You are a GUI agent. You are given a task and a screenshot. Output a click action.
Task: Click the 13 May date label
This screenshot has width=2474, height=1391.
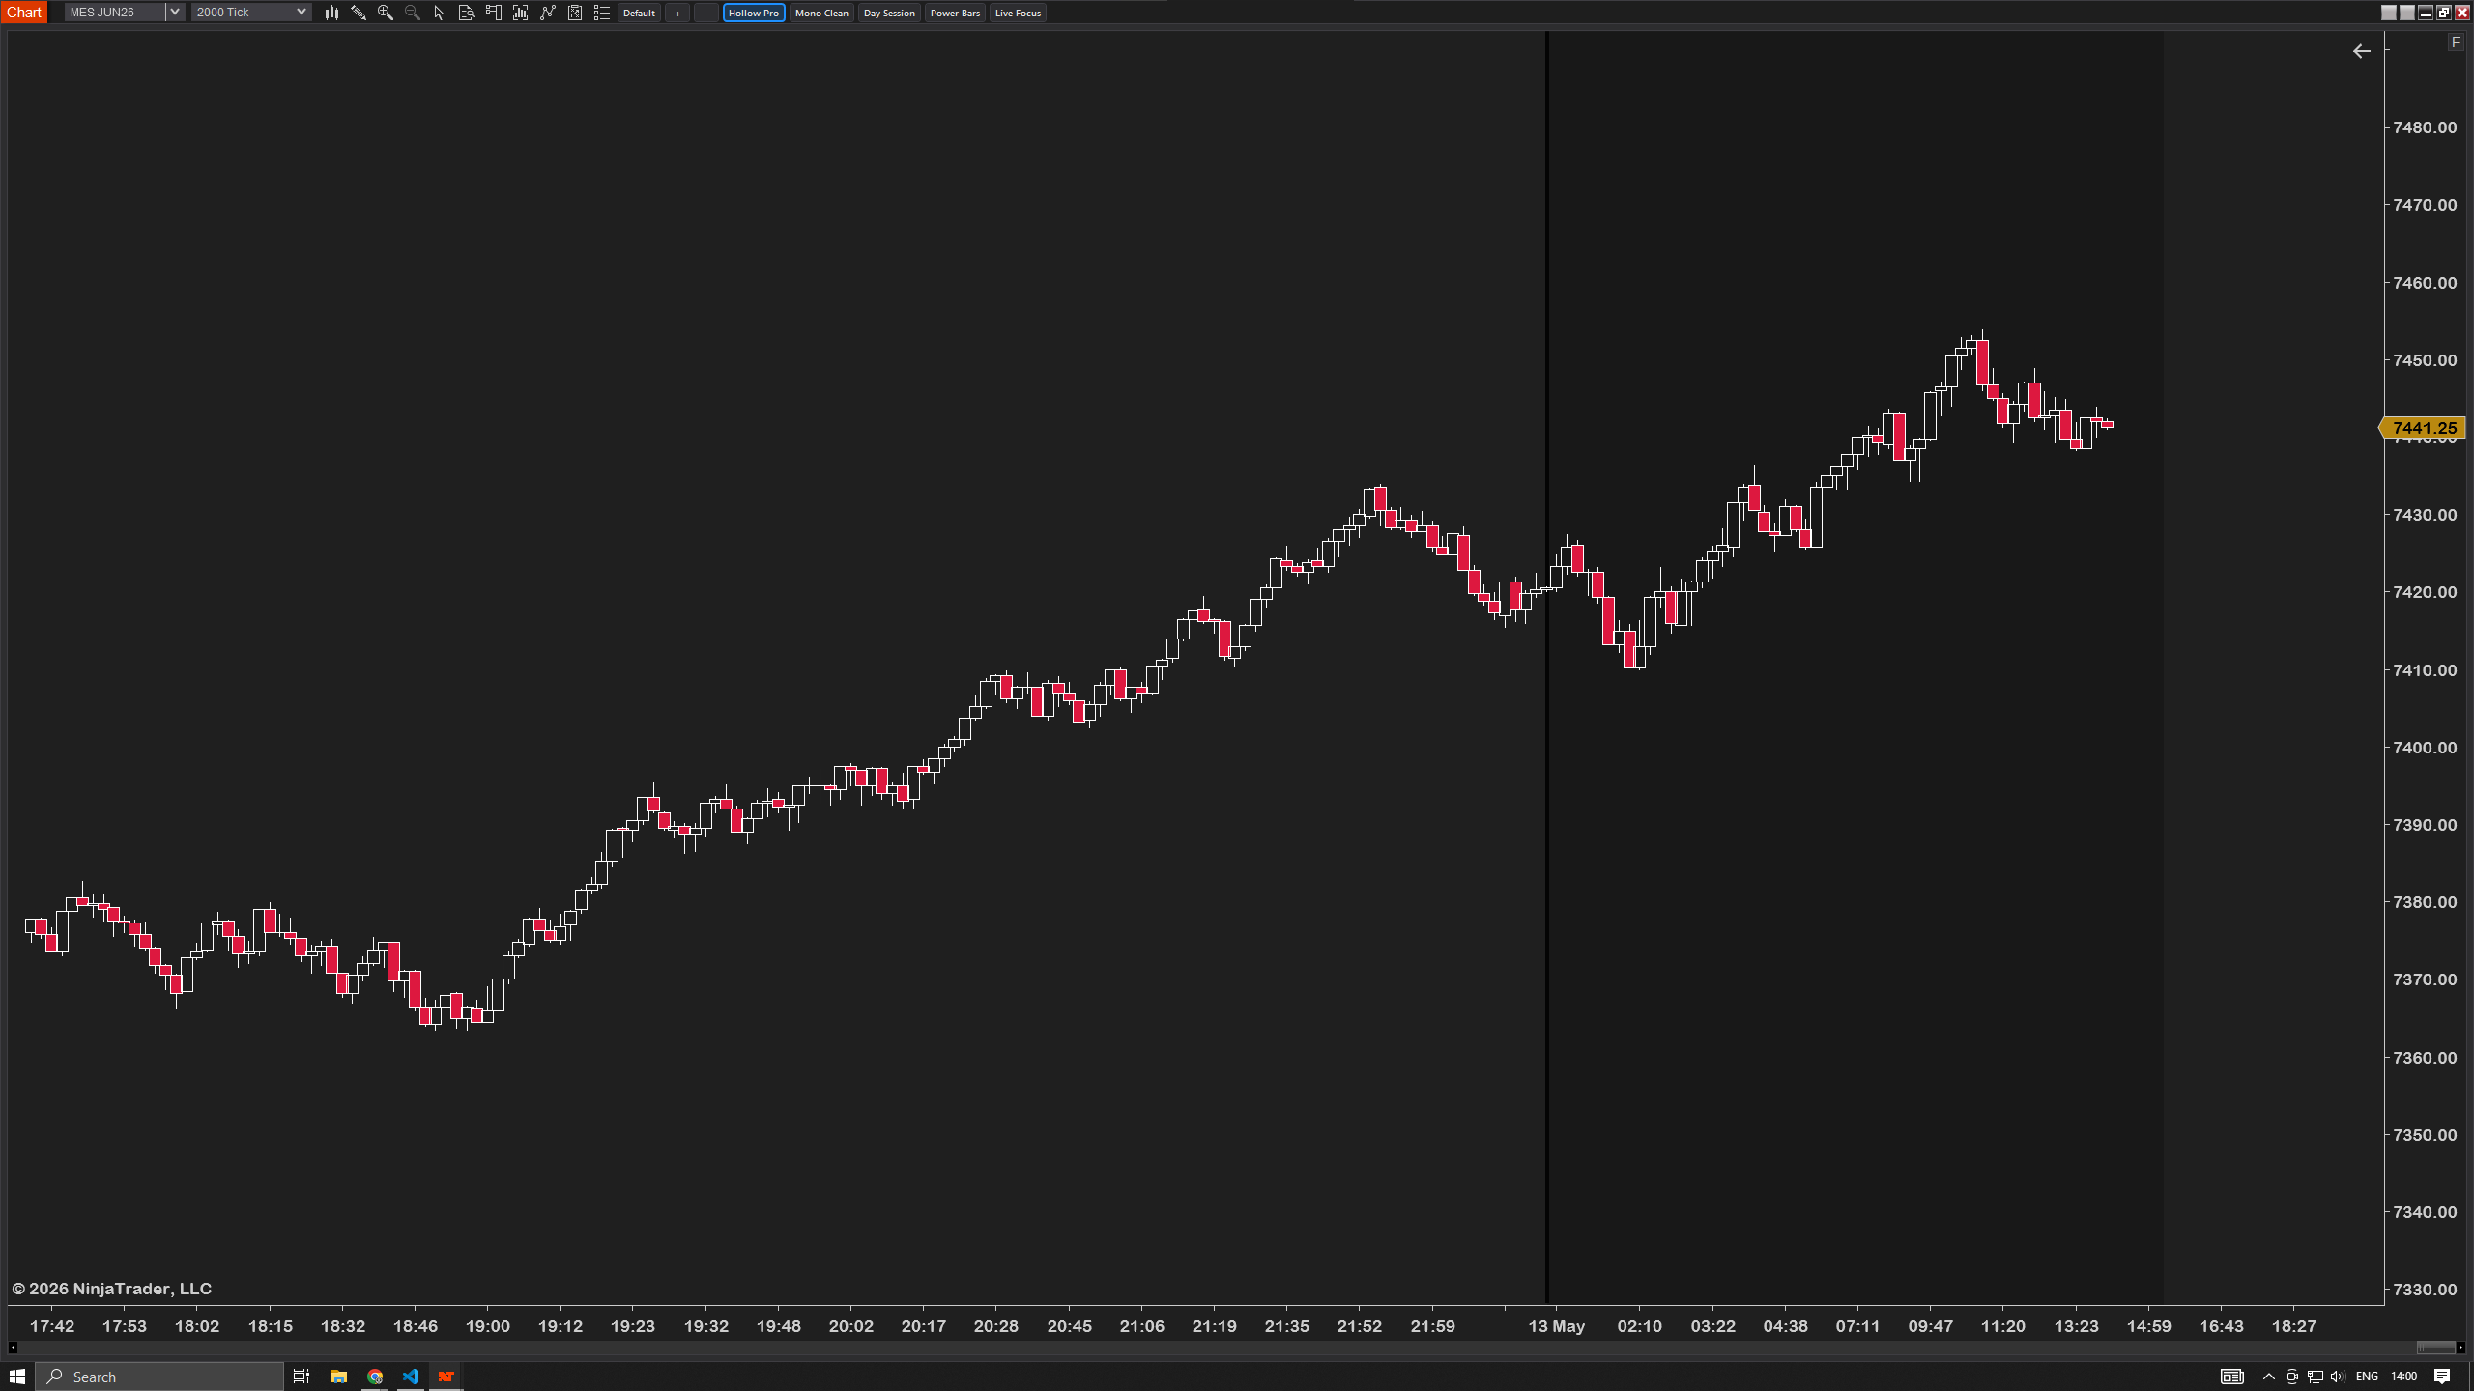pyautogui.click(x=1556, y=1326)
